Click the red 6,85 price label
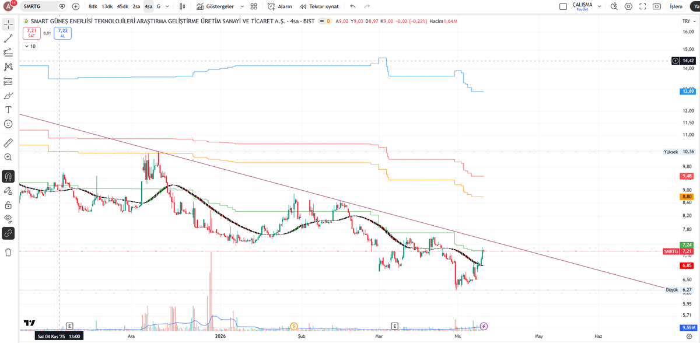The image size is (700, 343). [x=688, y=265]
